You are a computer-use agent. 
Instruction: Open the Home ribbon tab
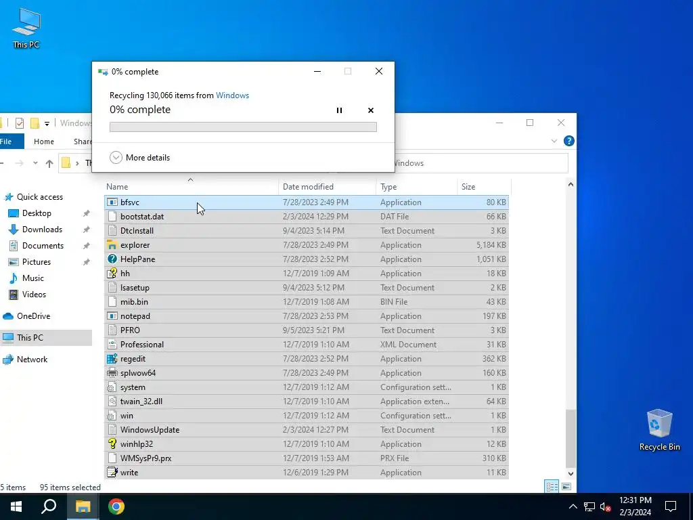click(44, 142)
